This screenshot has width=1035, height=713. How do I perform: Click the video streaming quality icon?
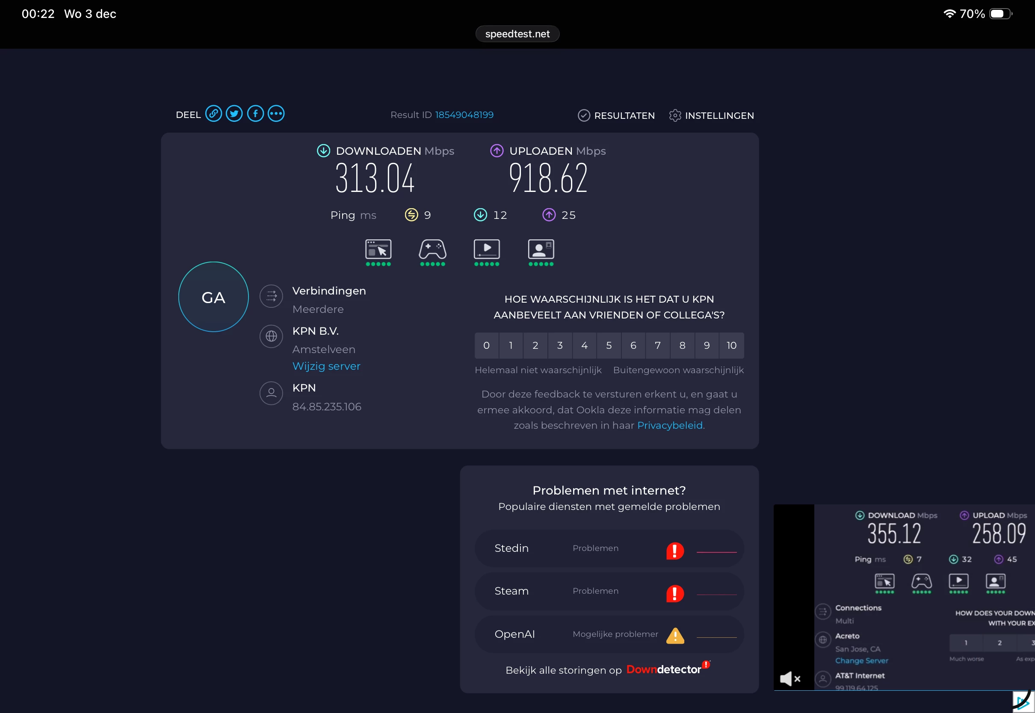pyautogui.click(x=487, y=250)
